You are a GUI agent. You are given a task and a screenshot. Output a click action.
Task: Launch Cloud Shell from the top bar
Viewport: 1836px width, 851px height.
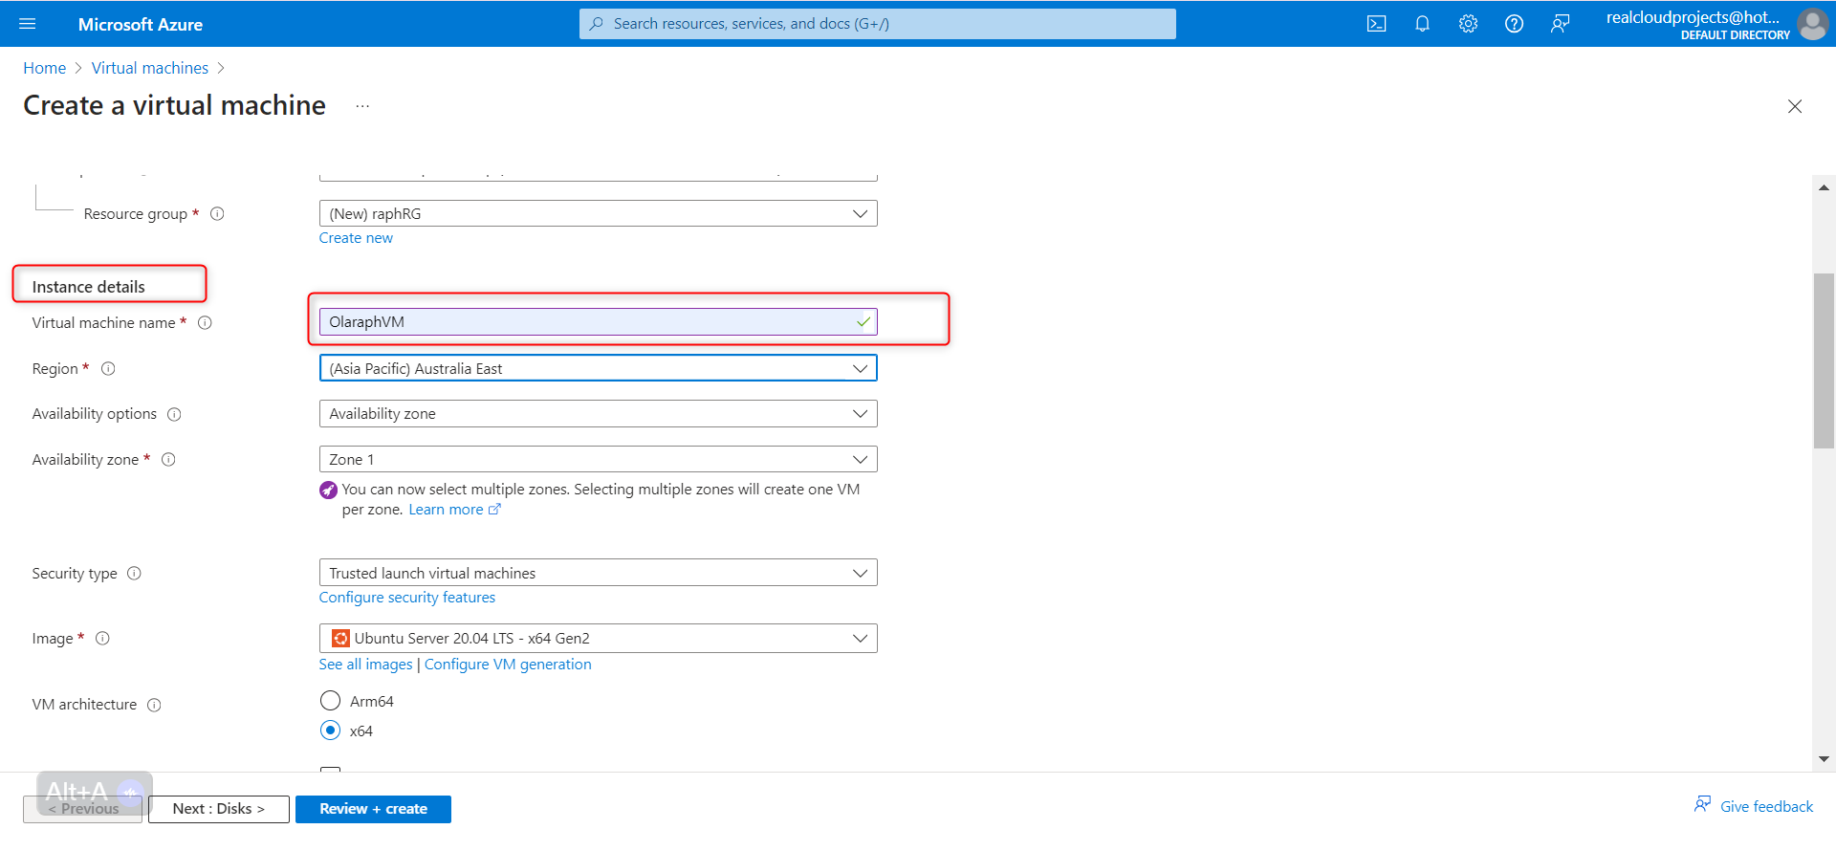[1376, 24]
